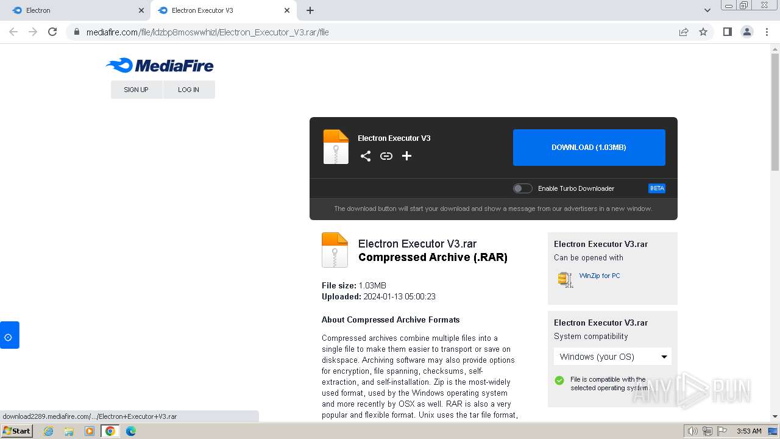Close the Electron Executor V3 tab
Screen dimensions: 780x439
[287, 10]
